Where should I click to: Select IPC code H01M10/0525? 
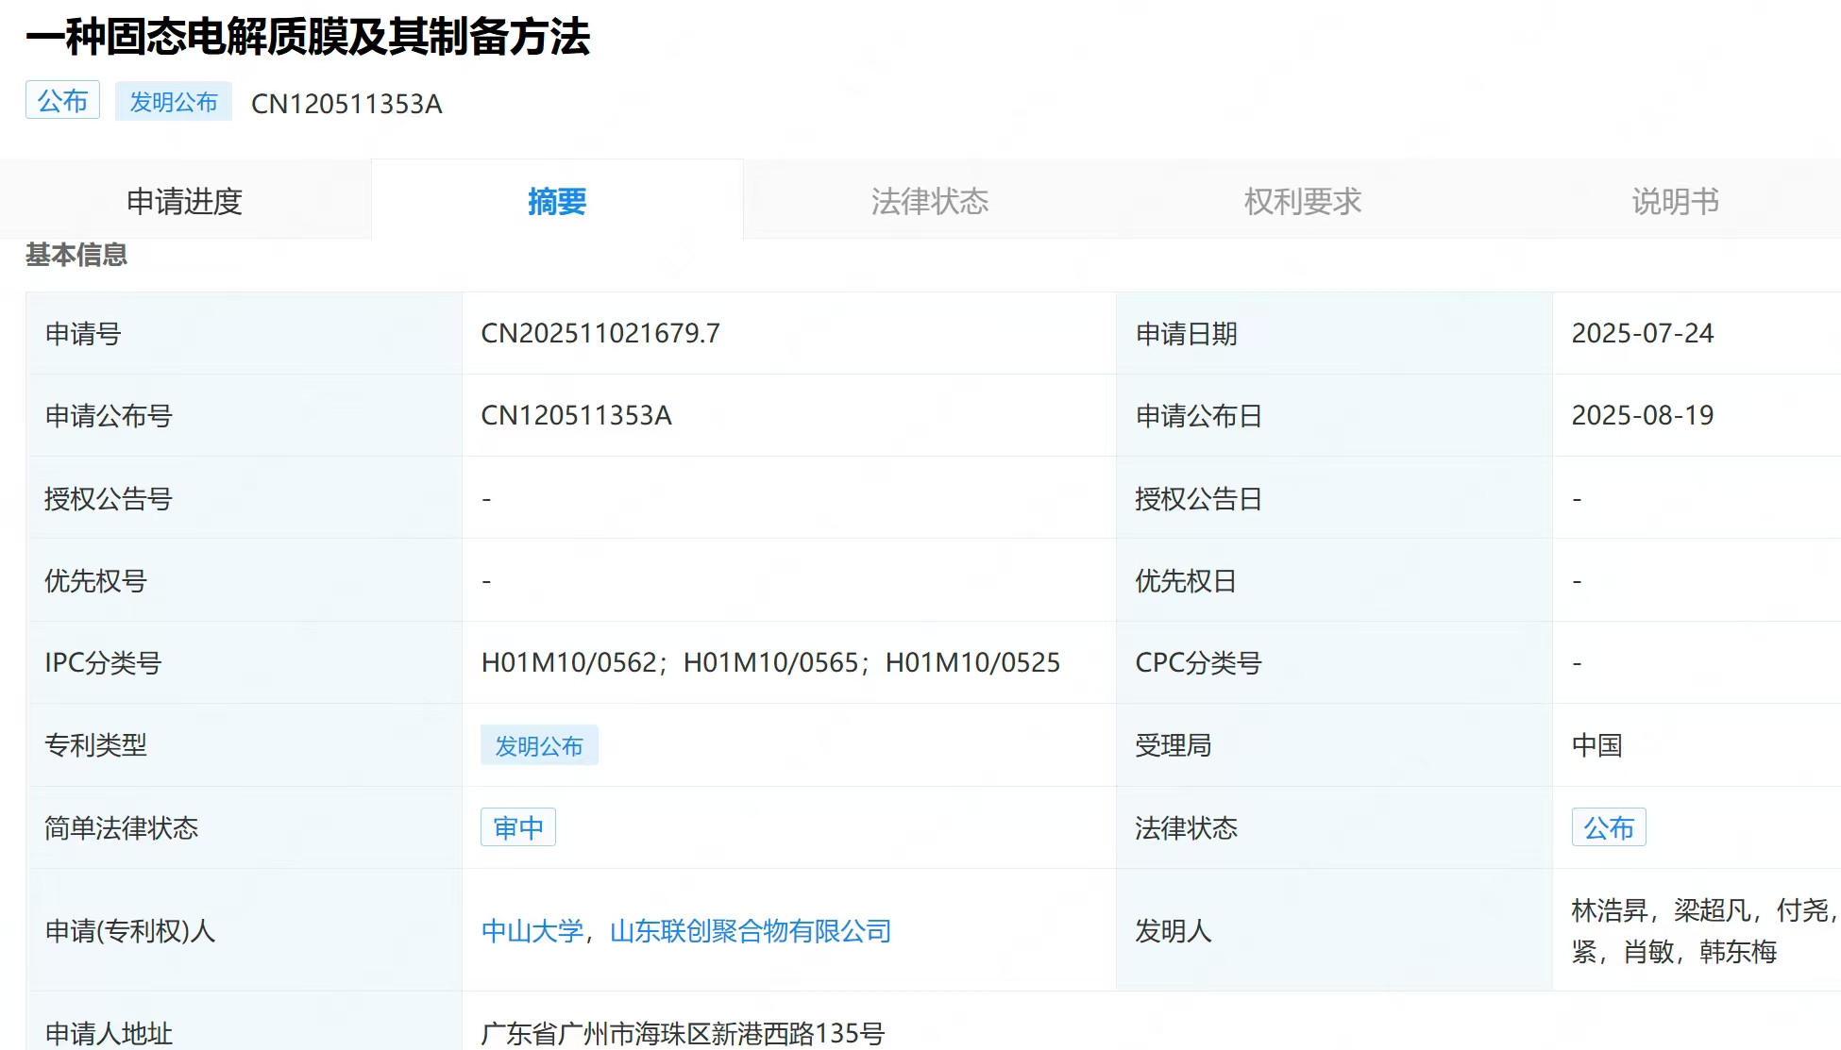[x=973, y=662]
